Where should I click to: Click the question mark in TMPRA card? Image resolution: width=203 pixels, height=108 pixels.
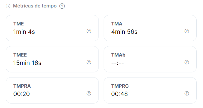coord(89,93)
